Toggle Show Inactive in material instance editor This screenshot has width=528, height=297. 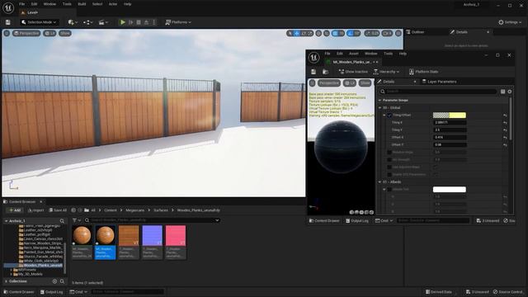tap(353, 72)
